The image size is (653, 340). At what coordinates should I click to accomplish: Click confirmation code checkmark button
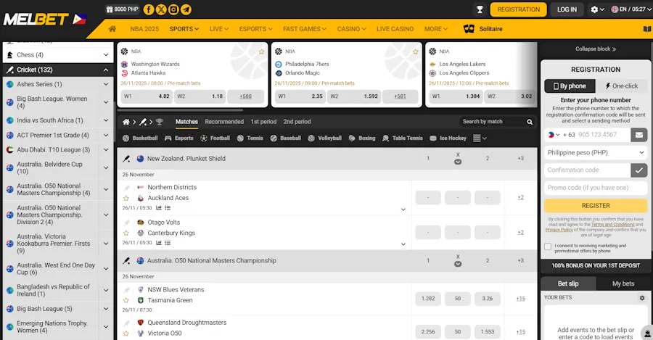[638, 170]
